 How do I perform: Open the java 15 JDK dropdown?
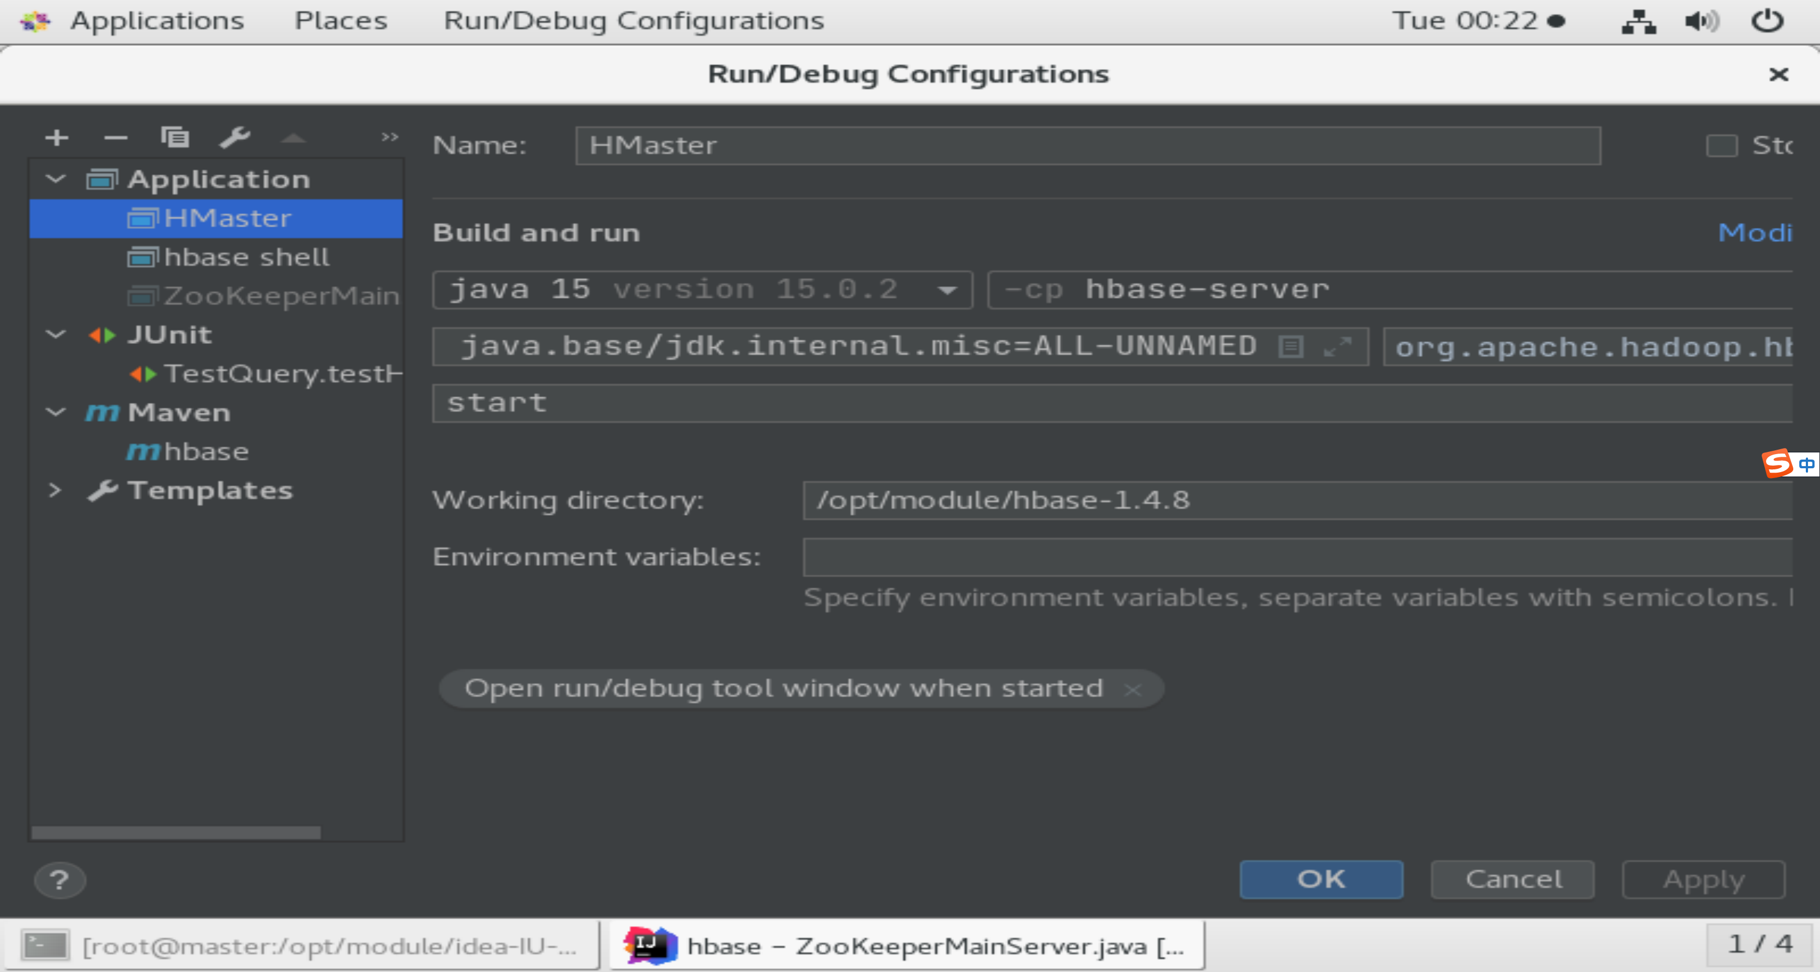click(x=947, y=289)
